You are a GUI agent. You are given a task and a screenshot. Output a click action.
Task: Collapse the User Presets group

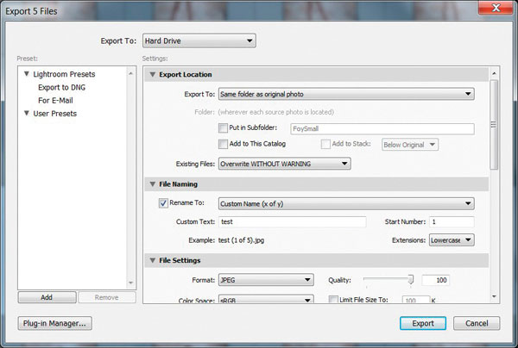click(27, 113)
